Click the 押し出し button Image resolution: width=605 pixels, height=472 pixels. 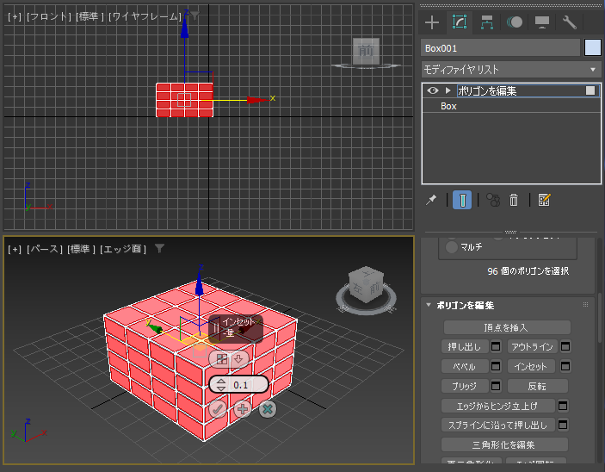click(x=465, y=347)
